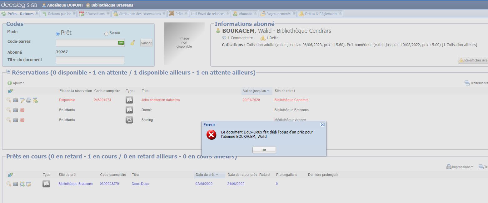Open the Impressions dropdown menu

459,167
